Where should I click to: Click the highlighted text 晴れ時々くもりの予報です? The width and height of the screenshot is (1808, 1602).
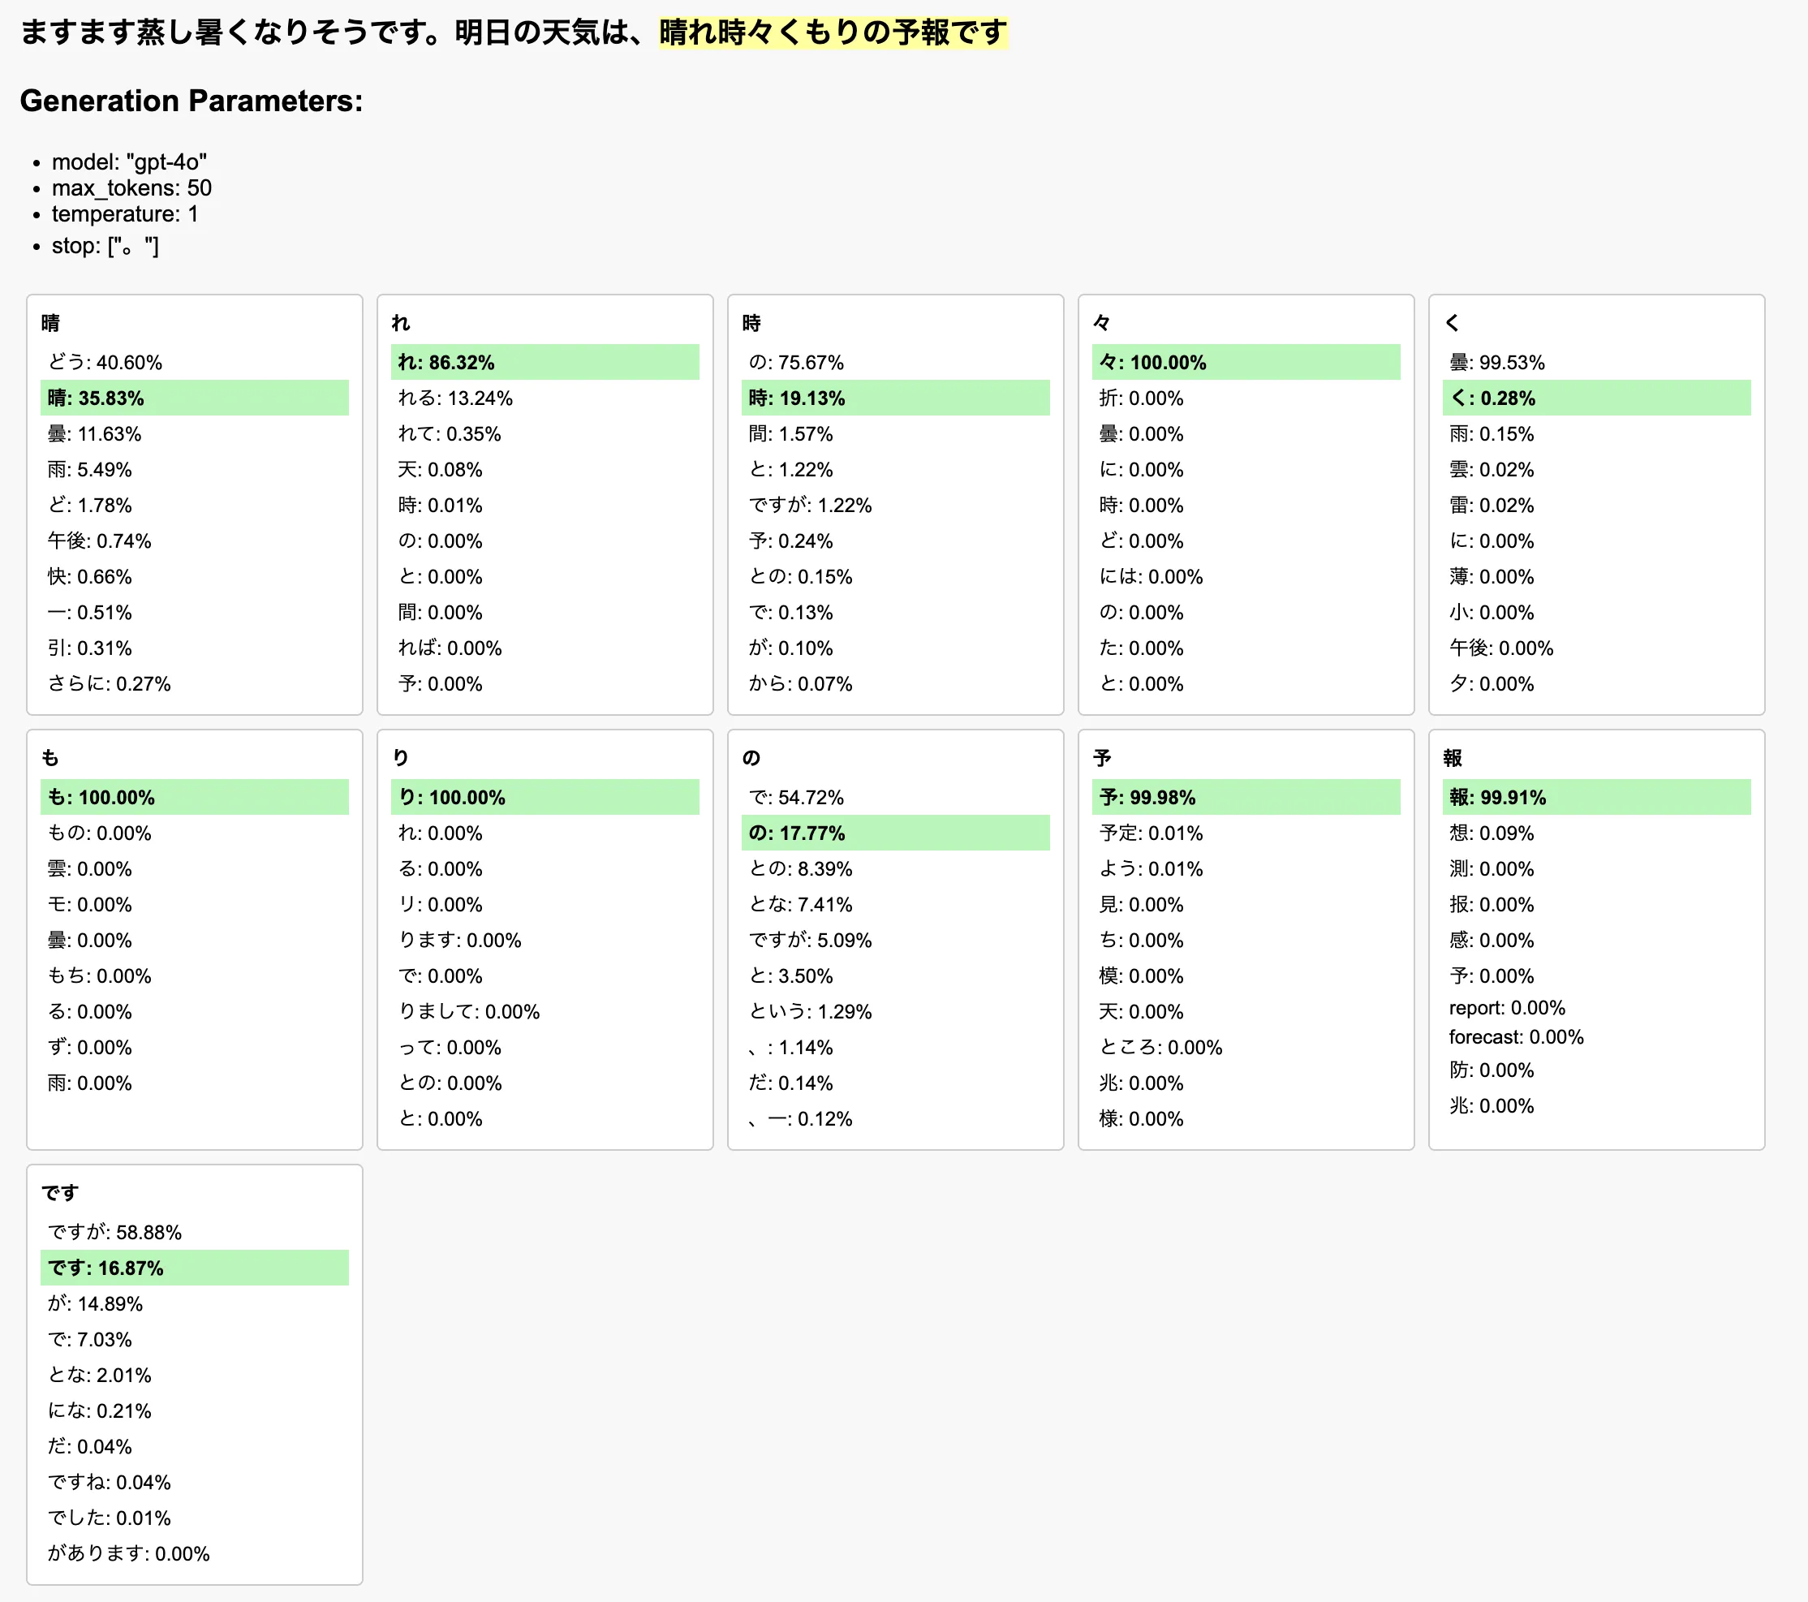(833, 32)
